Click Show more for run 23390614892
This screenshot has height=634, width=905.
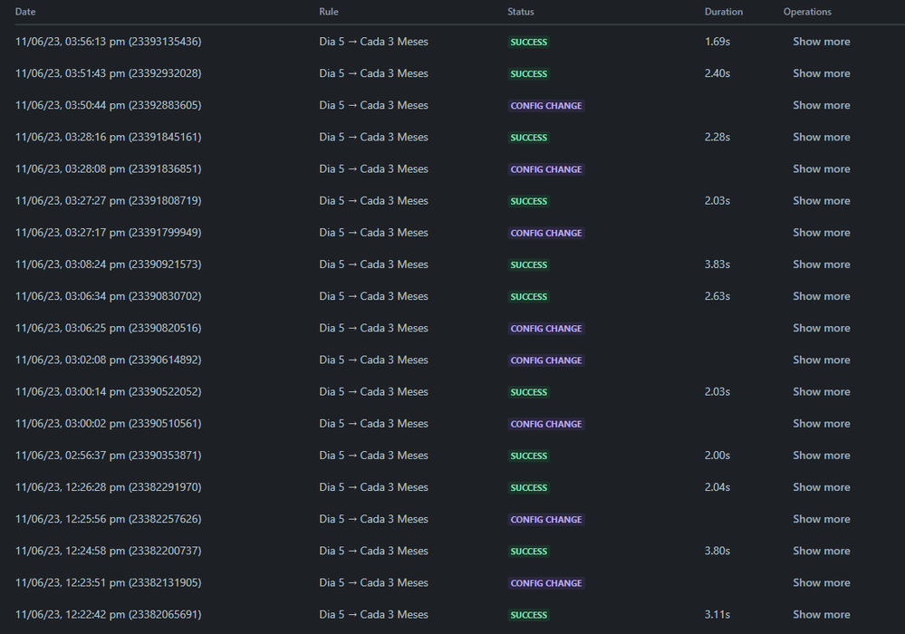click(x=821, y=360)
